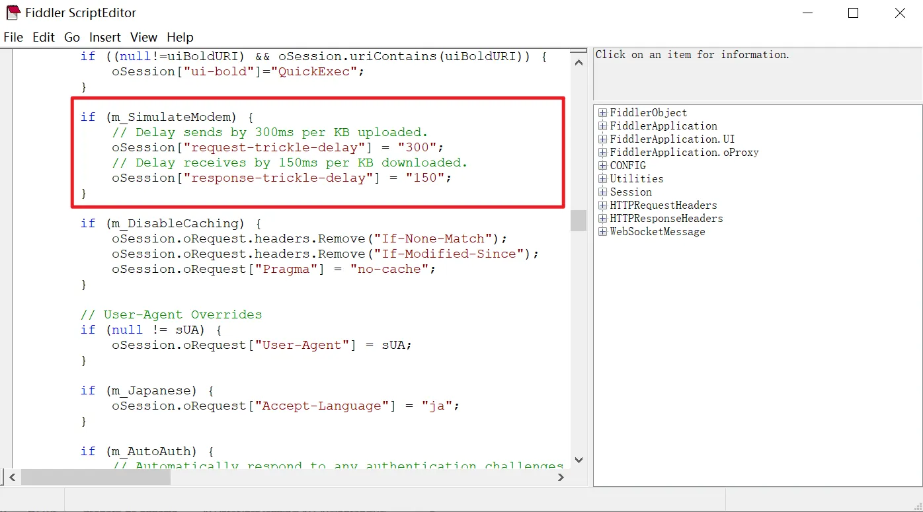This screenshot has width=923, height=512.
Task: Click the vertical scrollbar thumb
Action: (x=579, y=221)
